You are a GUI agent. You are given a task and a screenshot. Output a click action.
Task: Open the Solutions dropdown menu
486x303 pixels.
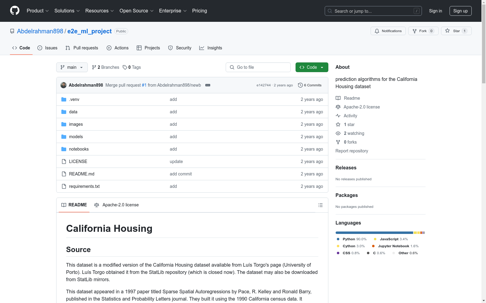[x=67, y=11]
